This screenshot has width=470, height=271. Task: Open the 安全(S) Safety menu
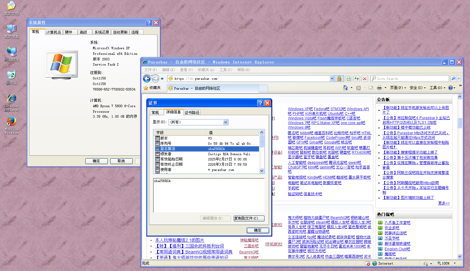(x=418, y=88)
